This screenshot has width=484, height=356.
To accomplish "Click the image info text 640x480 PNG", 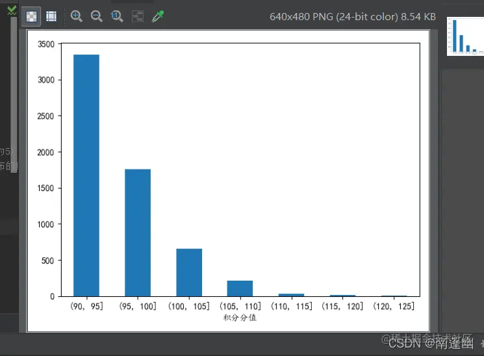I will pyautogui.click(x=353, y=17).
